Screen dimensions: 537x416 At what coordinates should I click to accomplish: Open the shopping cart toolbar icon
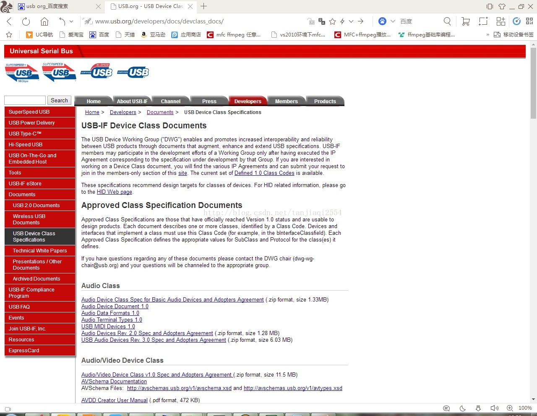(x=465, y=21)
